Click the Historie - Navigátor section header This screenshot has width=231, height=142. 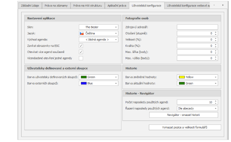(x=171, y=93)
